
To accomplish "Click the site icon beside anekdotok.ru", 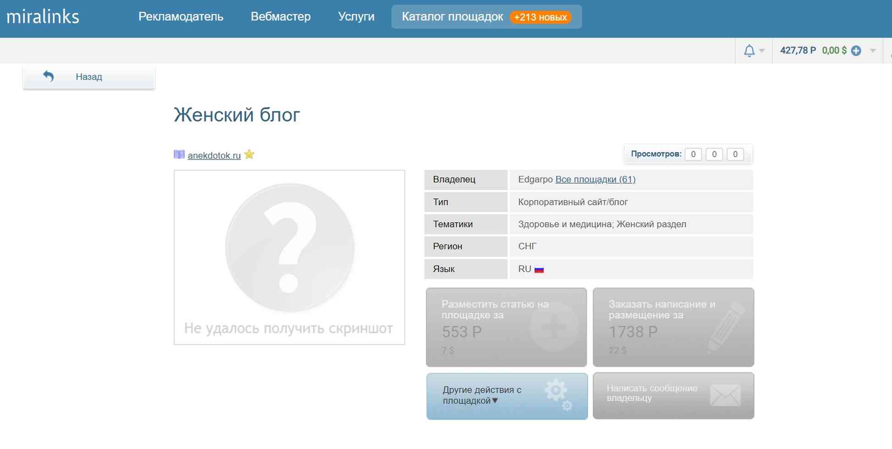I will click(x=179, y=154).
